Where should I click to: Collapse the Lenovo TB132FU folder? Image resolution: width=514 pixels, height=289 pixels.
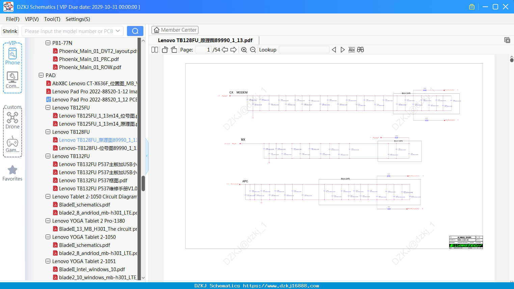click(x=48, y=156)
